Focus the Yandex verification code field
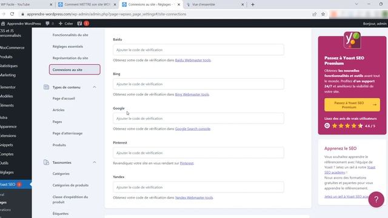388x218 pixels. 198,187
